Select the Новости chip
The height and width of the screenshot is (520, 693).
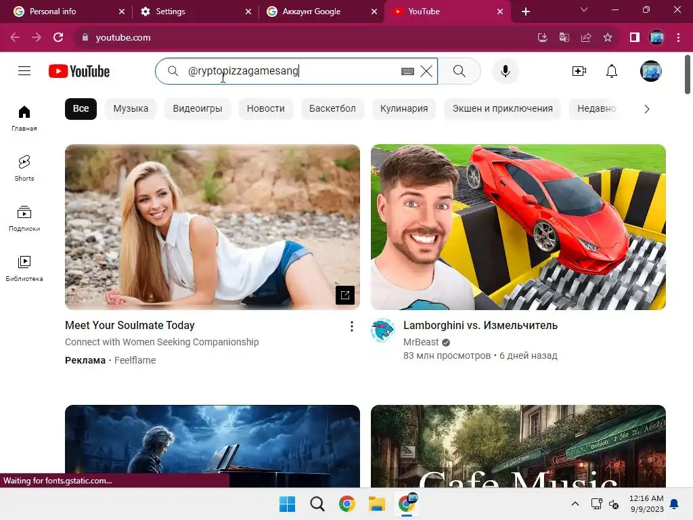(265, 109)
